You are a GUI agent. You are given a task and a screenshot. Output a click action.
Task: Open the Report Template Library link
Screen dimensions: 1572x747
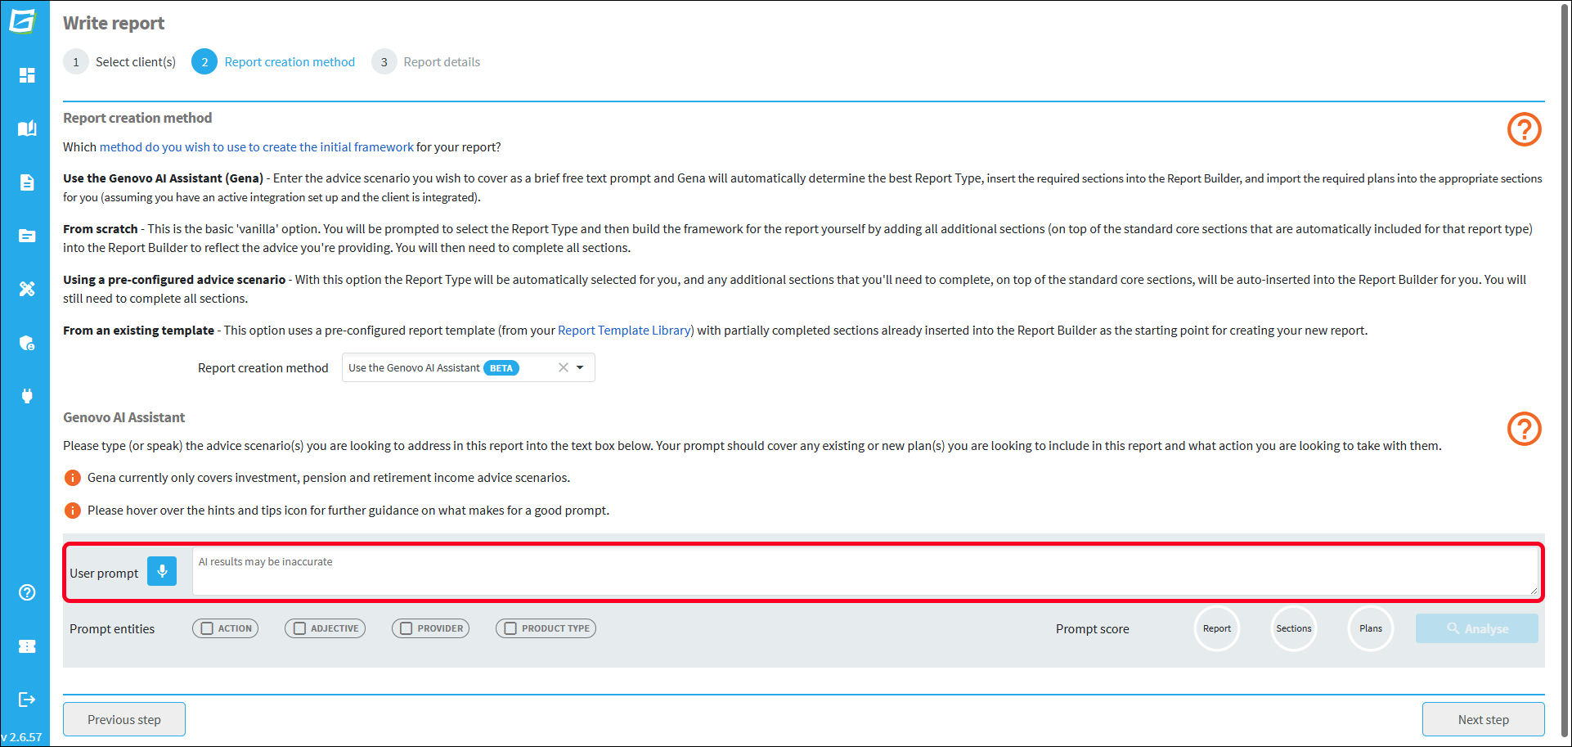click(624, 331)
